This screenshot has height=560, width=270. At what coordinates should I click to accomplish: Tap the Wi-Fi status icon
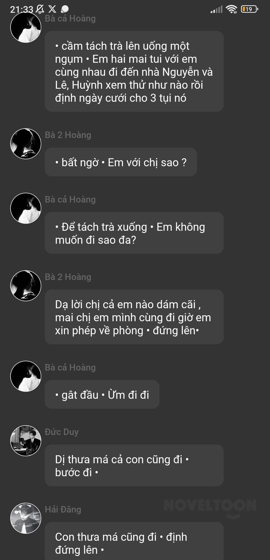pyautogui.click(x=232, y=9)
